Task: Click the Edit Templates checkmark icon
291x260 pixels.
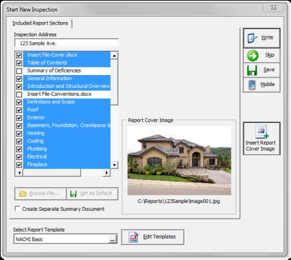Action: 134,237
